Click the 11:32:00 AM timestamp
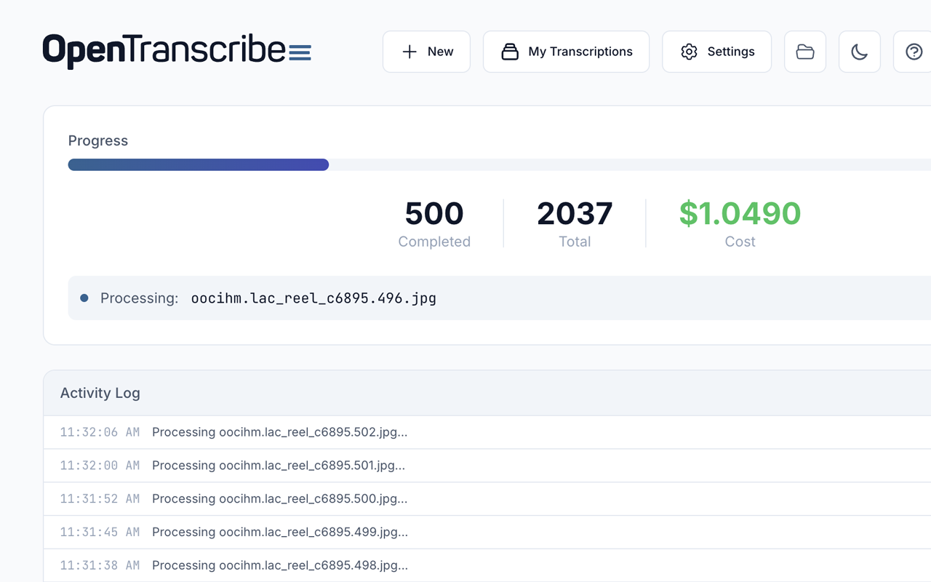Image resolution: width=931 pixels, height=582 pixels. pyautogui.click(x=100, y=466)
